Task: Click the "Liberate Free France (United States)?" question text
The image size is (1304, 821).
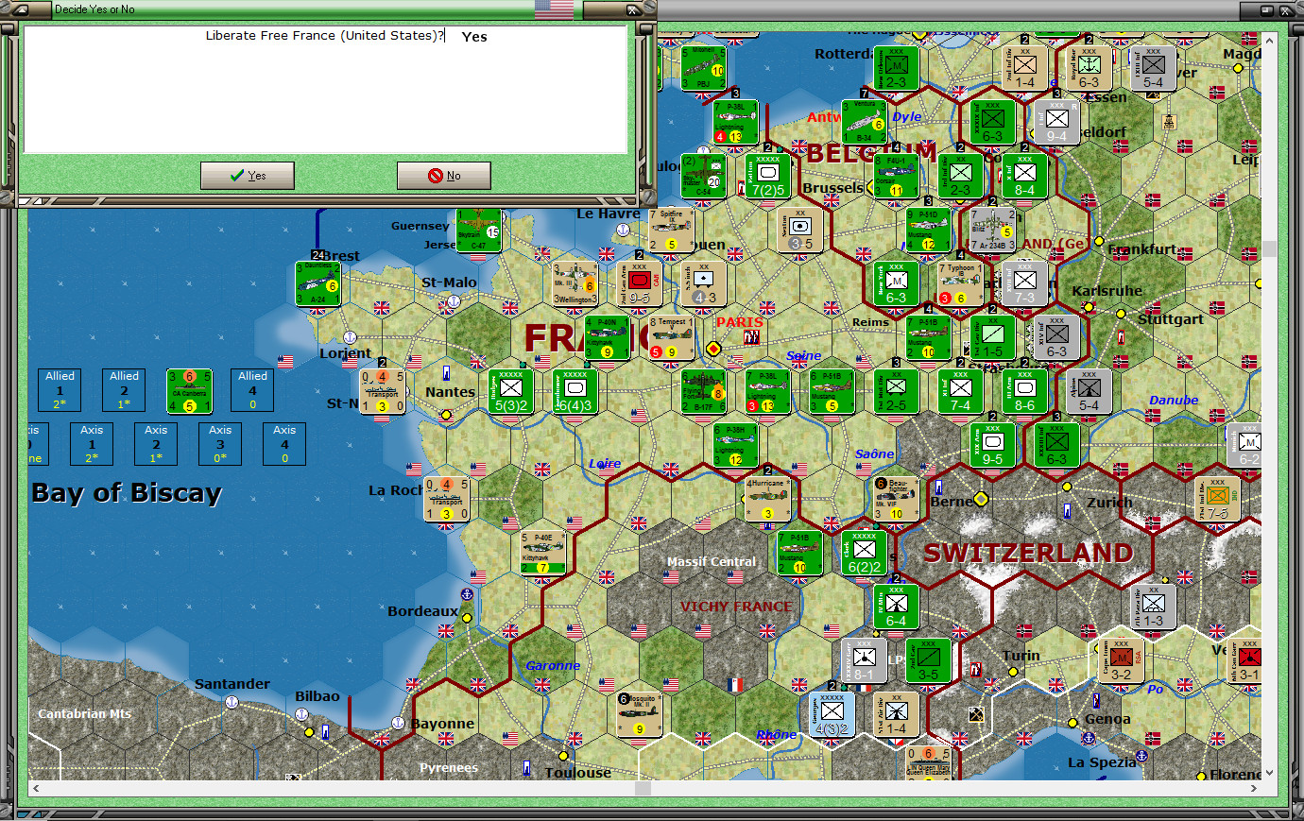Action: tap(325, 36)
